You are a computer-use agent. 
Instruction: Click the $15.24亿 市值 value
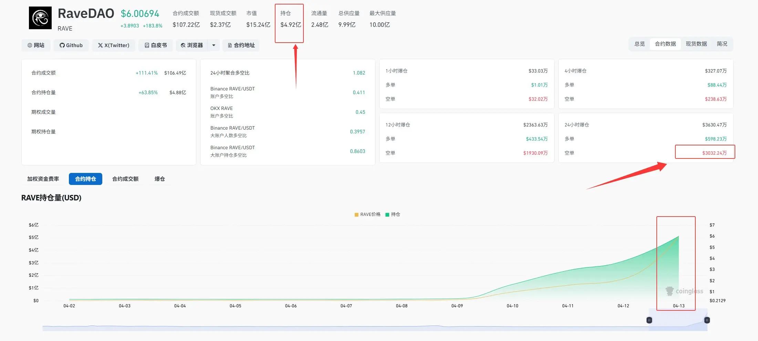[x=258, y=25]
